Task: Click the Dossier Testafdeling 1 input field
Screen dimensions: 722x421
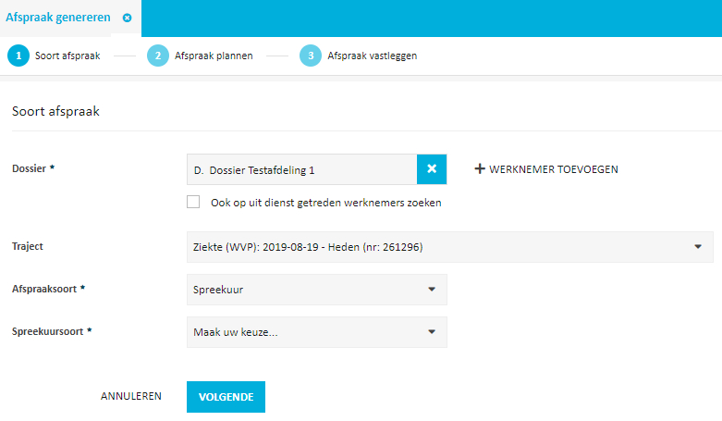Action: (300, 169)
